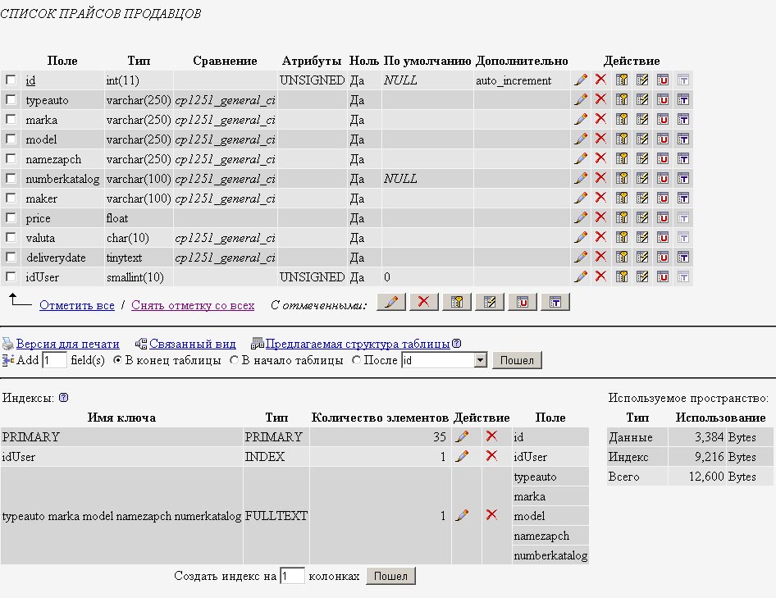Click the index column count input field
The width and height of the screenshot is (776, 598).
[292, 577]
